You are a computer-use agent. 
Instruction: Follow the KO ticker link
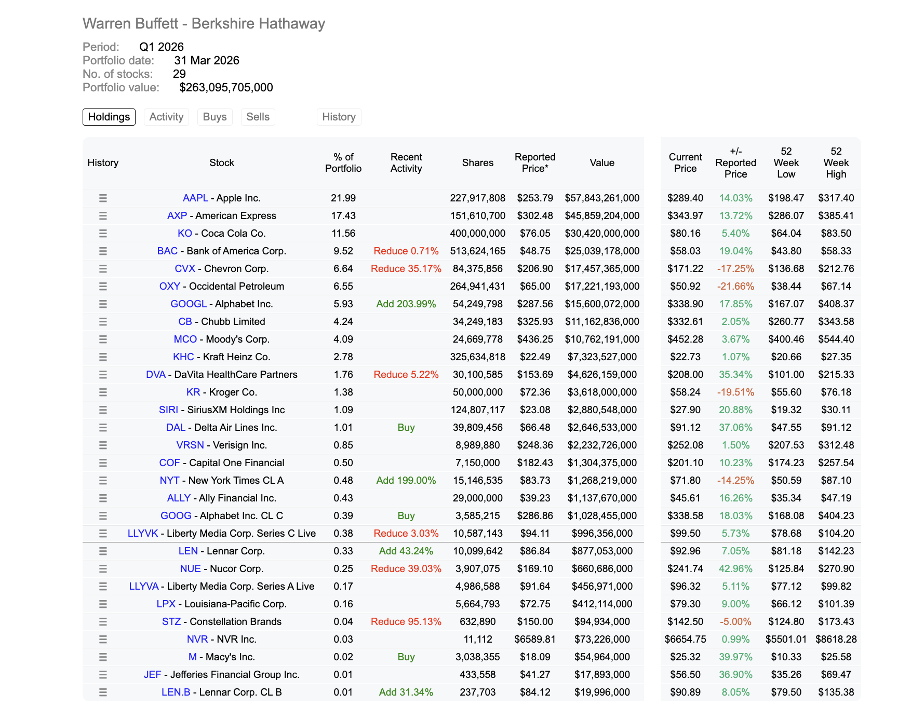tap(185, 233)
